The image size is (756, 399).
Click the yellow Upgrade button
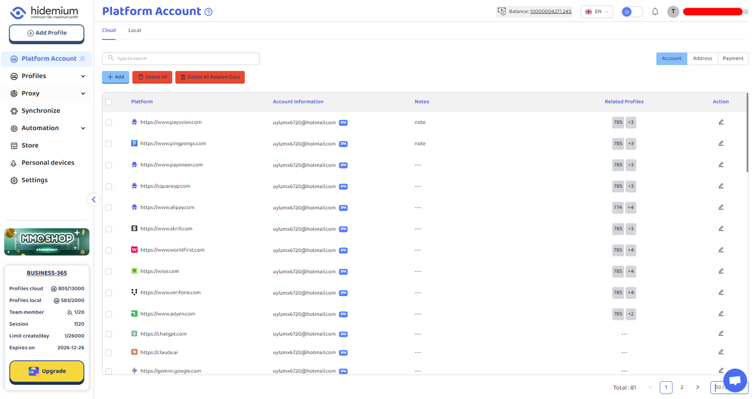click(47, 371)
